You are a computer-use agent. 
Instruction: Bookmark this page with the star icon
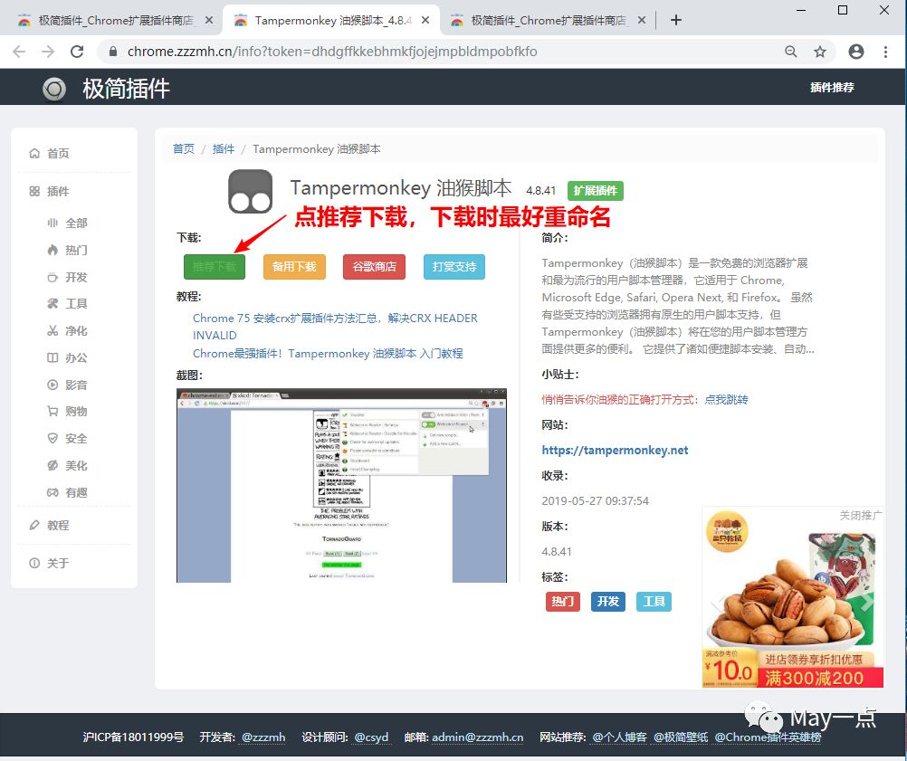pos(820,52)
